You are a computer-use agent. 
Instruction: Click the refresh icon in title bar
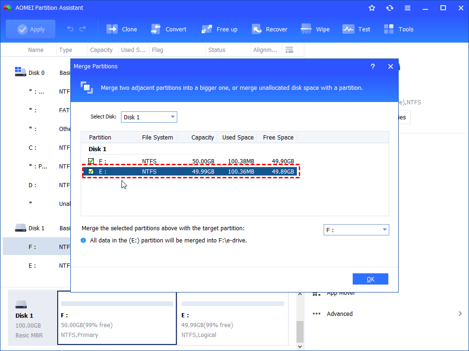389,8
